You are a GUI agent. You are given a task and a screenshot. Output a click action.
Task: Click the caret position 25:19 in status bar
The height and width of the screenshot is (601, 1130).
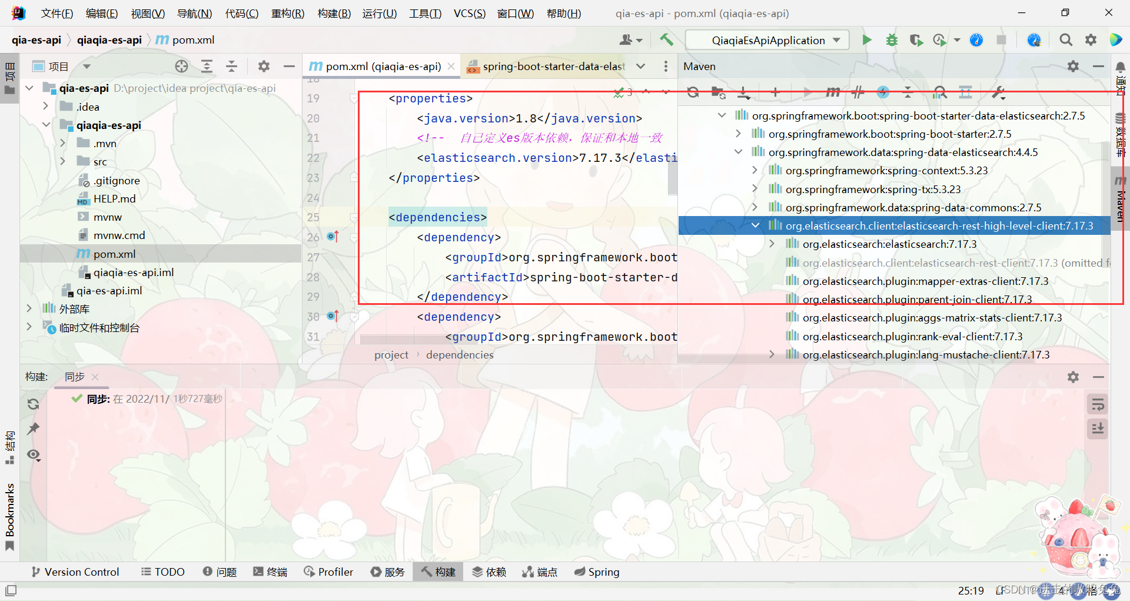971,590
